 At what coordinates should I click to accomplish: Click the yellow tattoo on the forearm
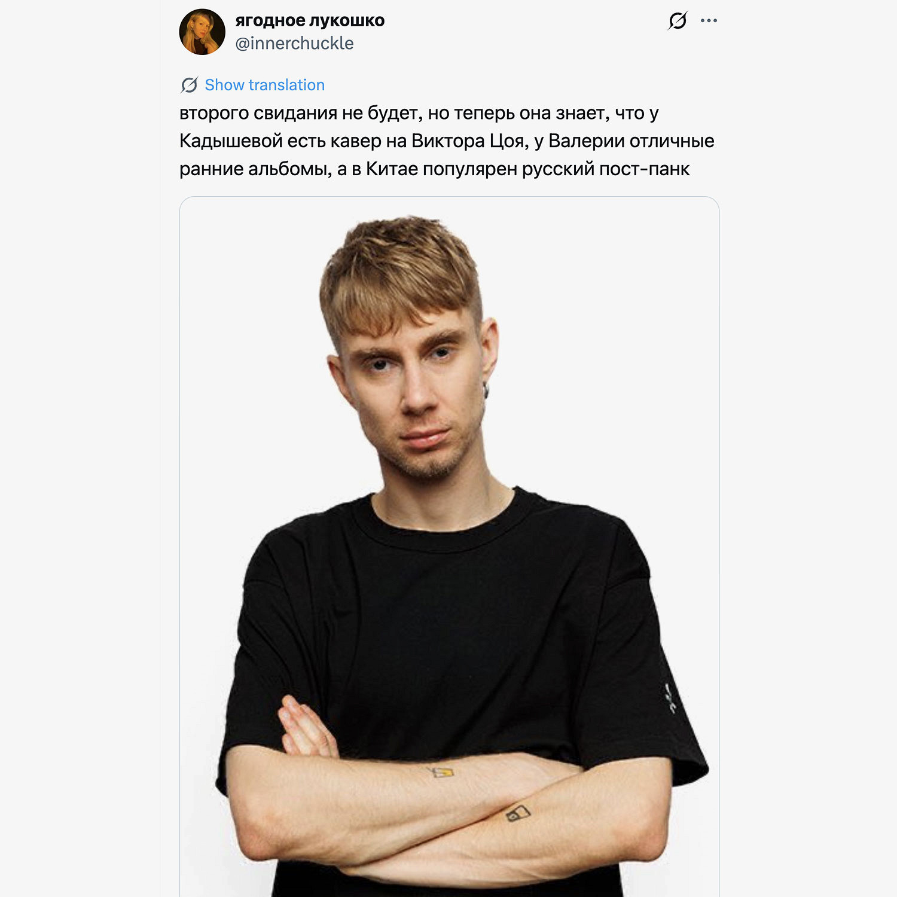(x=442, y=772)
